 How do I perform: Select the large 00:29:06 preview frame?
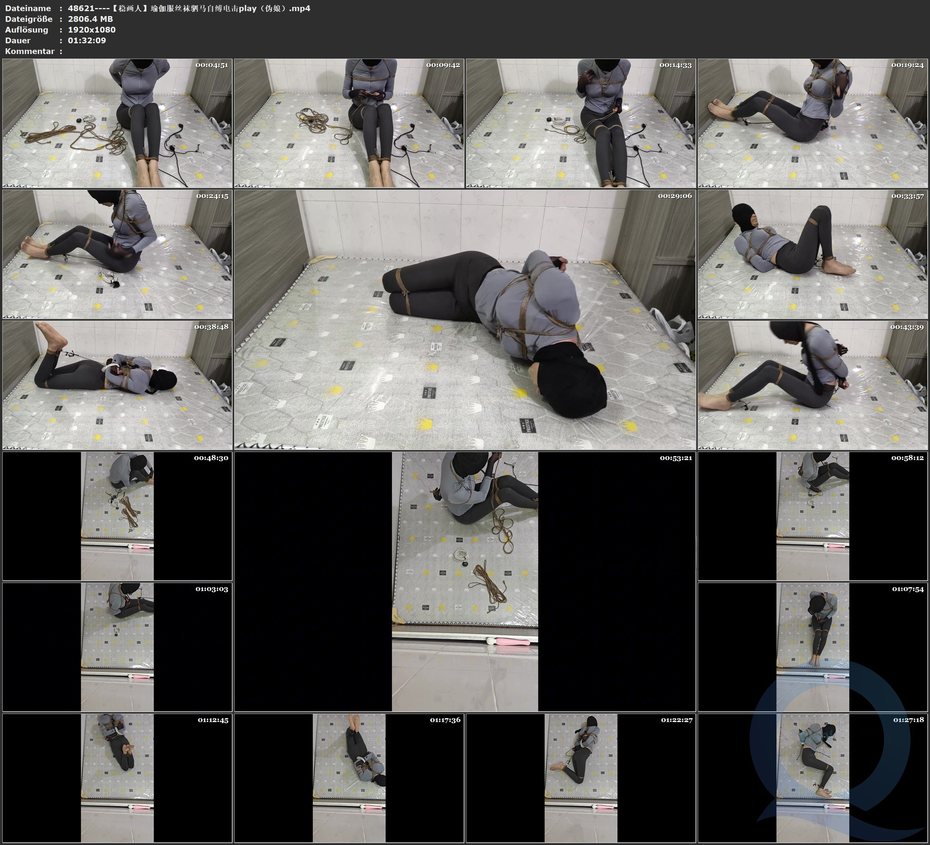464,319
